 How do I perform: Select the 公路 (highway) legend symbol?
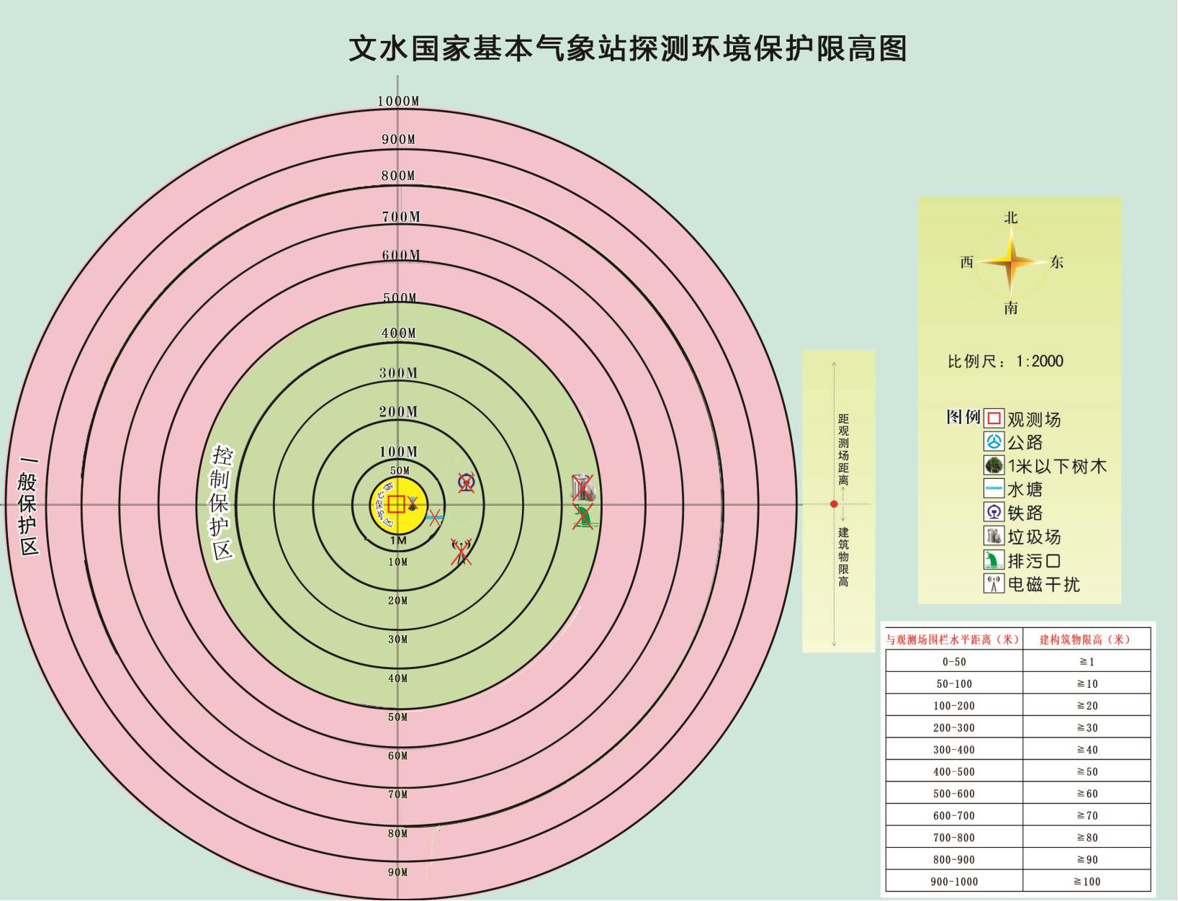[994, 442]
